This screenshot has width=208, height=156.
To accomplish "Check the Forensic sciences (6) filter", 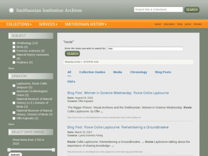I will [x=14, y=51].
